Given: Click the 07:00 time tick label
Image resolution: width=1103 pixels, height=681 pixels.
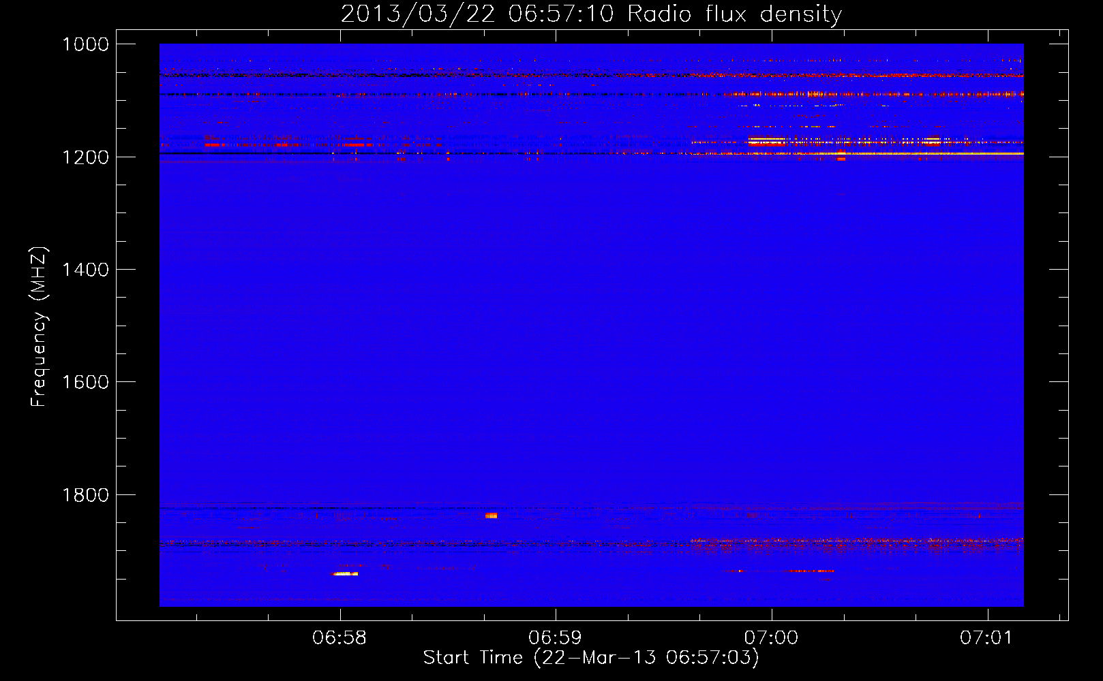Looking at the screenshot, I should pyautogui.click(x=771, y=638).
